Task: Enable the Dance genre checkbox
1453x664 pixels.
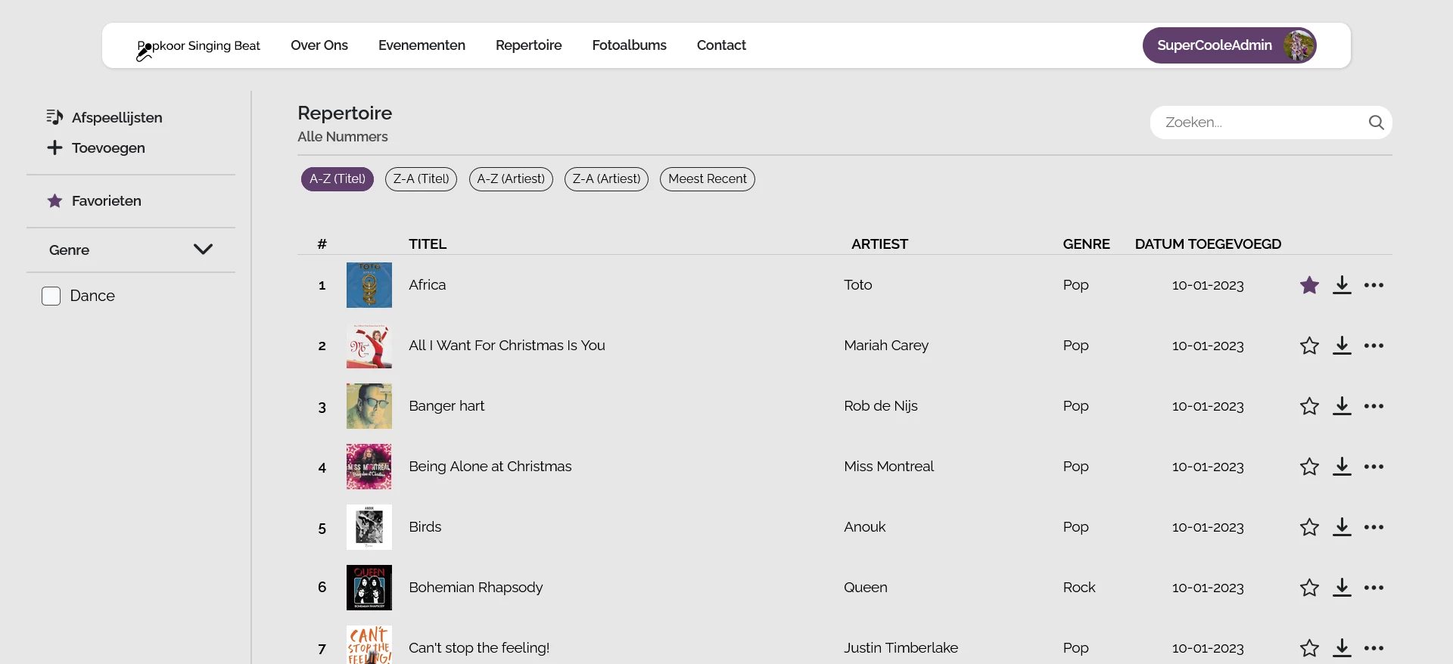Action: [x=50, y=296]
